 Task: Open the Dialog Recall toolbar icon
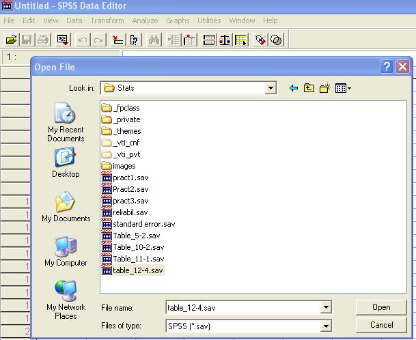click(63, 40)
